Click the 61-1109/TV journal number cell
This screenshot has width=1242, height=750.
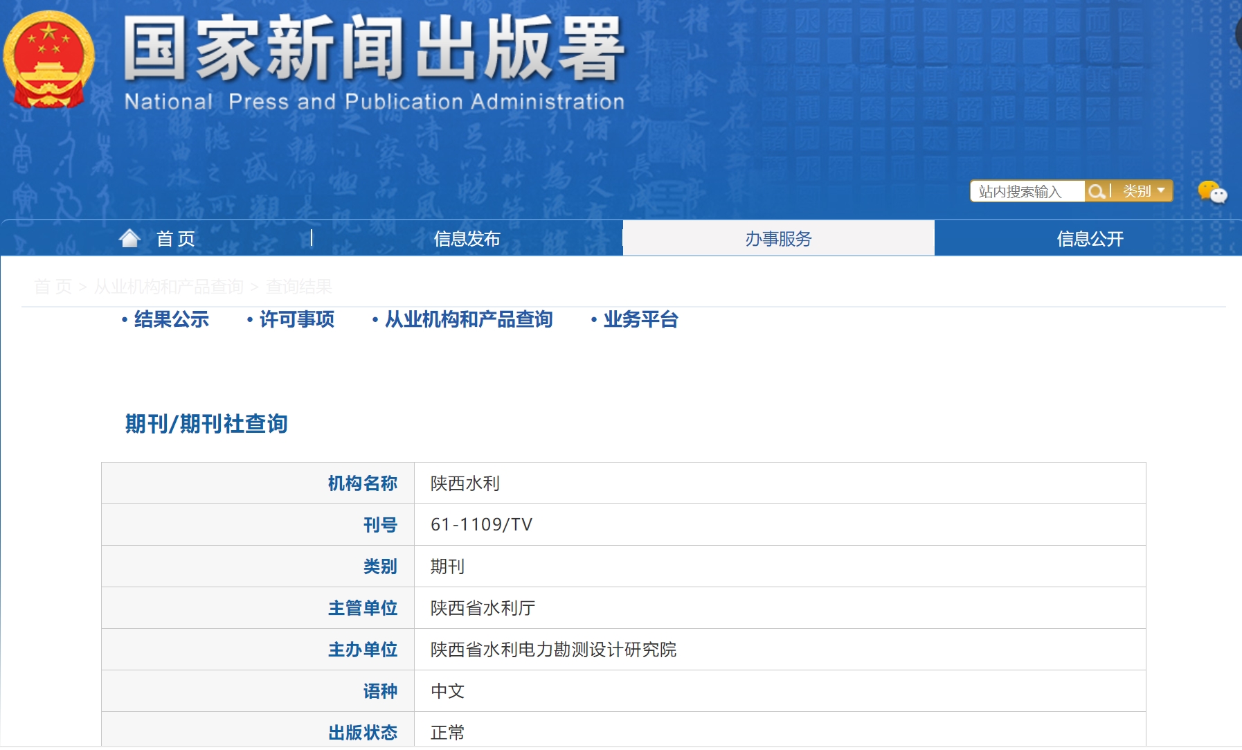pyautogui.click(x=481, y=525)
